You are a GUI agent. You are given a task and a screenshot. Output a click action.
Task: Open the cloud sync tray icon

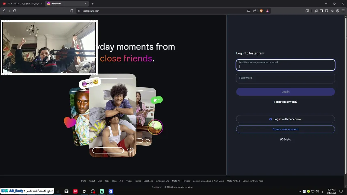[304, 191]
